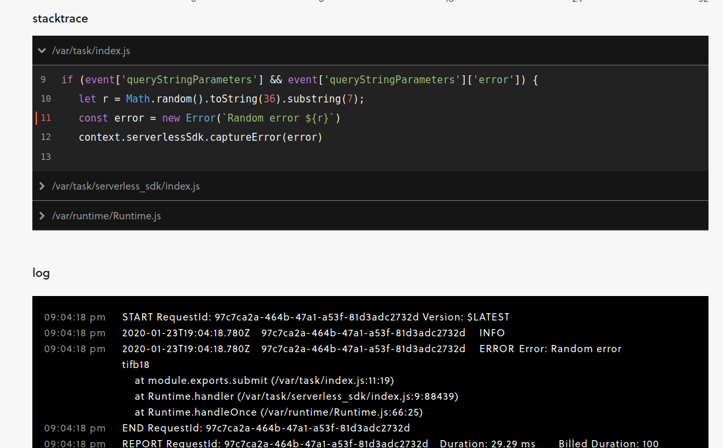Click the log section heading
Screen dimensions: 723x448
click(41, 272)
